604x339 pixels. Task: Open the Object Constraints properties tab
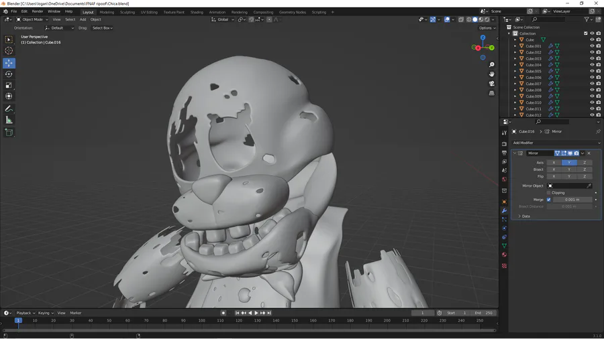point(504,237)
